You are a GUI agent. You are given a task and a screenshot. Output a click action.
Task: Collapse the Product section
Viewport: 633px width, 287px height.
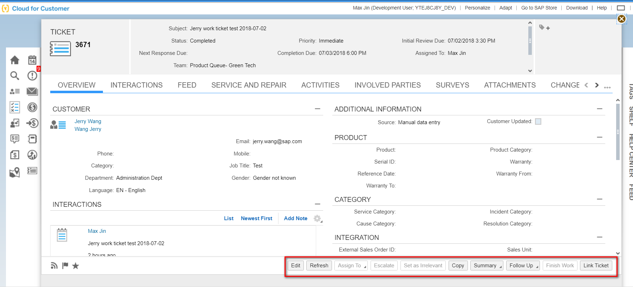600,137
